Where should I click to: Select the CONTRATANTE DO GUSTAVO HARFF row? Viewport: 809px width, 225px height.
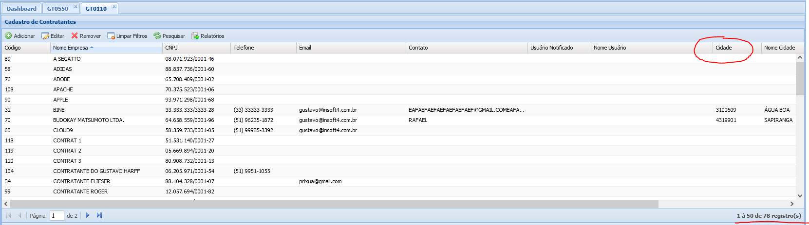(x=399, y=171)
